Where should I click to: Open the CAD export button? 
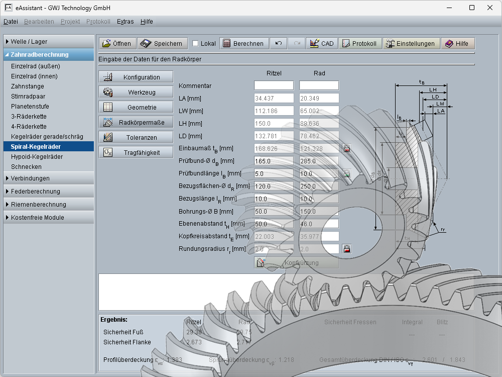coord(322,44)
